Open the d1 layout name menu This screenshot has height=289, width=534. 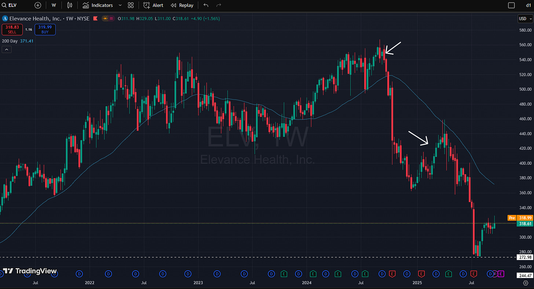point(528,6)
